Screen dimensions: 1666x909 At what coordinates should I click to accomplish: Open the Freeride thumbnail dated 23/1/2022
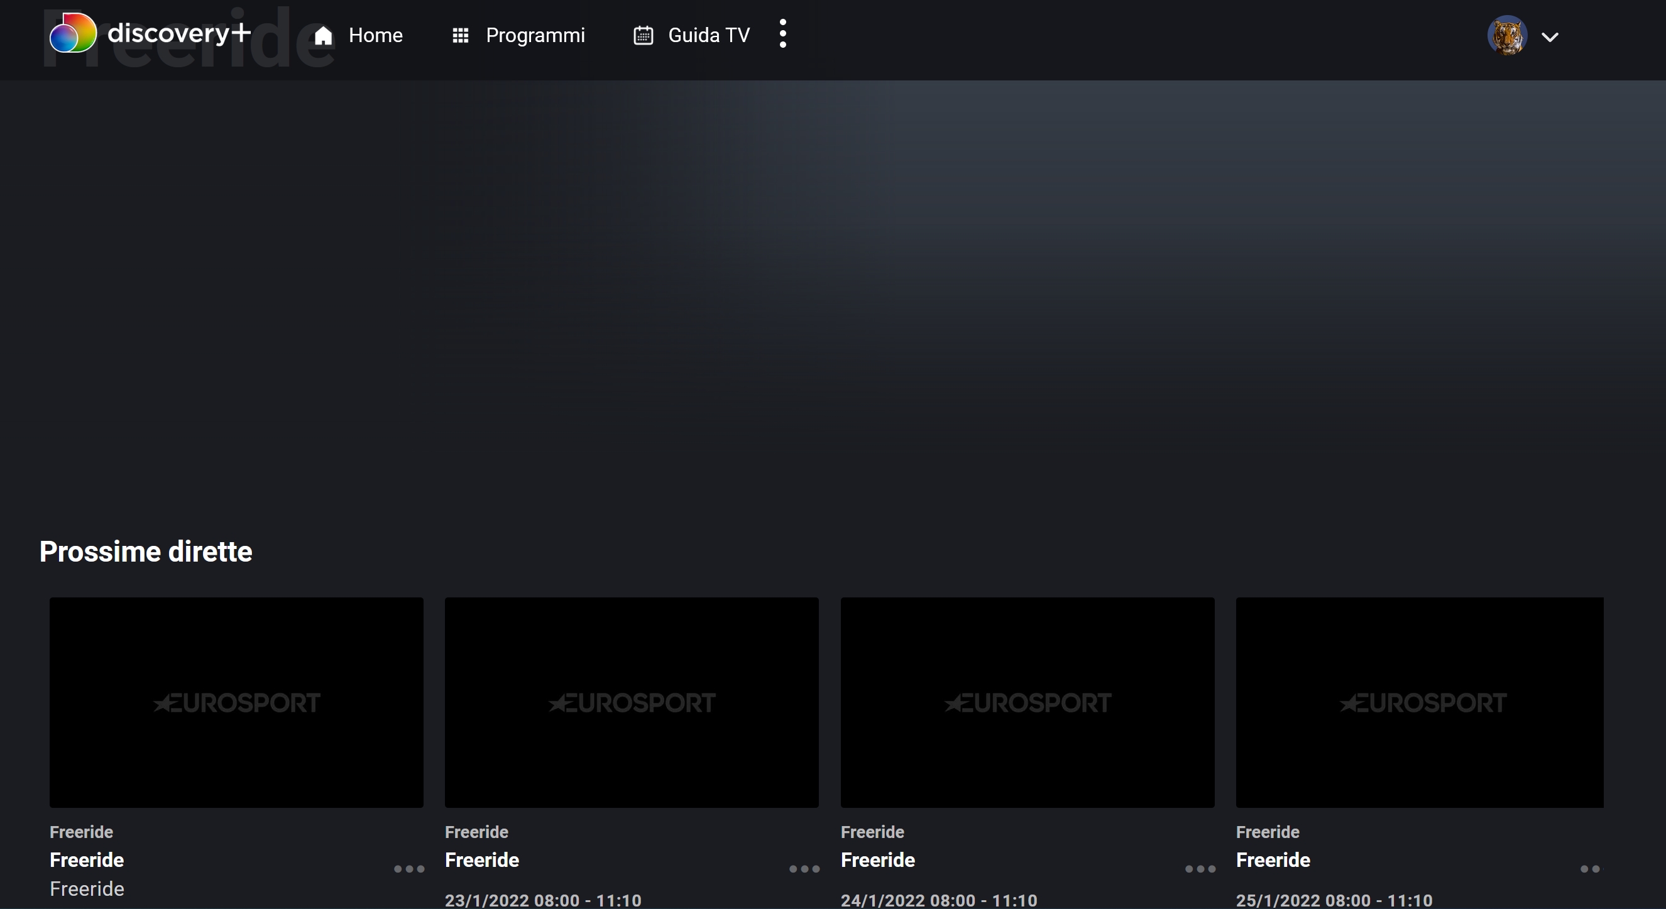632,702
